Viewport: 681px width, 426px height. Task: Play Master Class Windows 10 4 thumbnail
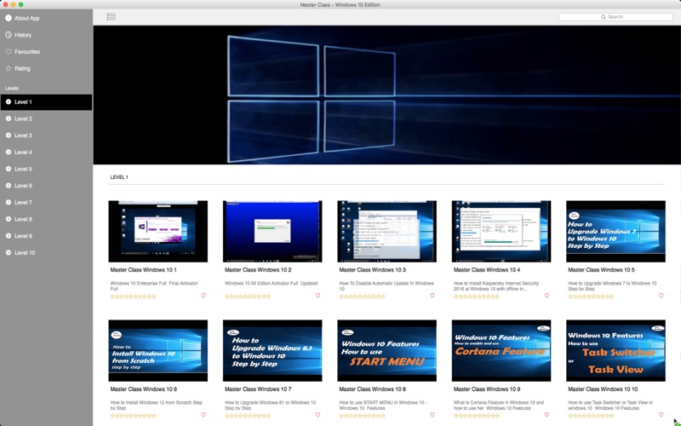click(x=501, y=231)
